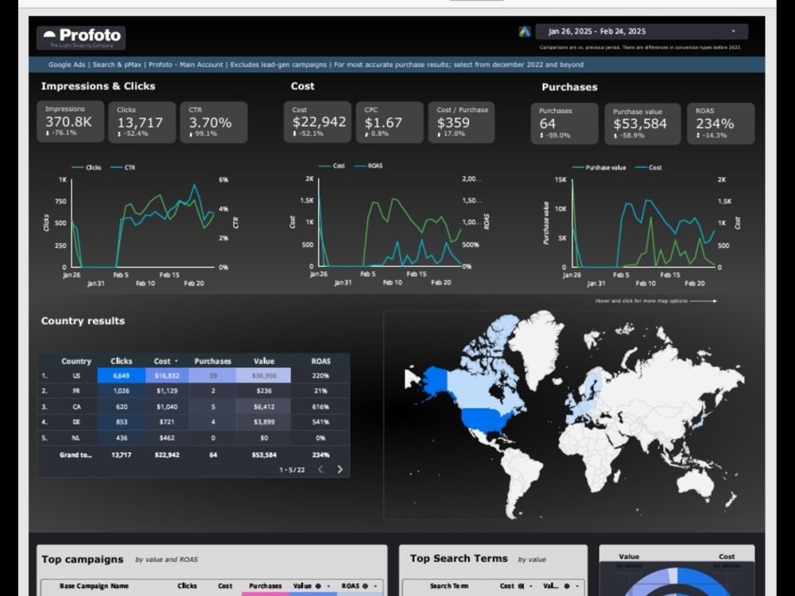Select the CTR 3.70% scorecard
This screenshot has height=596, width=795.
click(x=214, y=122)
